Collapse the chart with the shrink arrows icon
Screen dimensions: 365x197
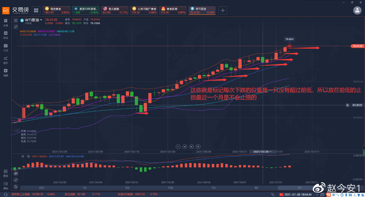tap(16, 26)
